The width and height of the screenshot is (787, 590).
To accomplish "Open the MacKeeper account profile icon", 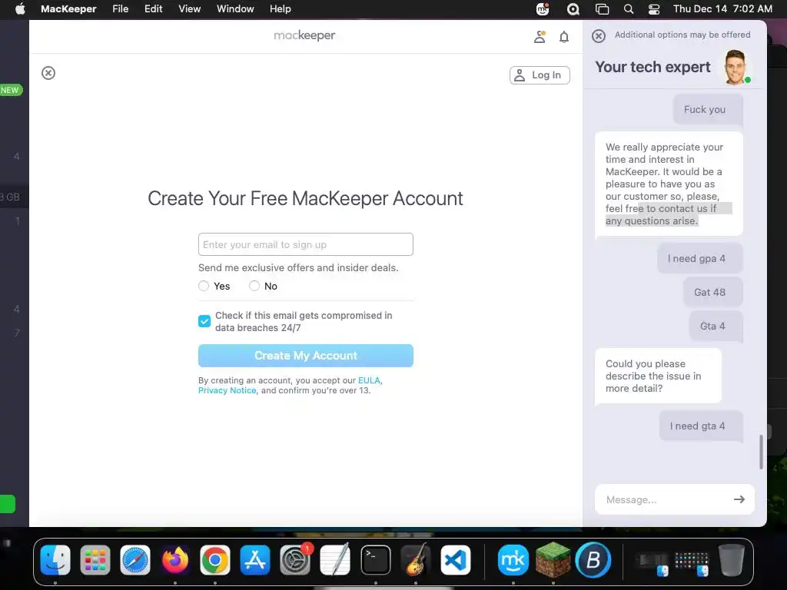I will click(540, 37).
